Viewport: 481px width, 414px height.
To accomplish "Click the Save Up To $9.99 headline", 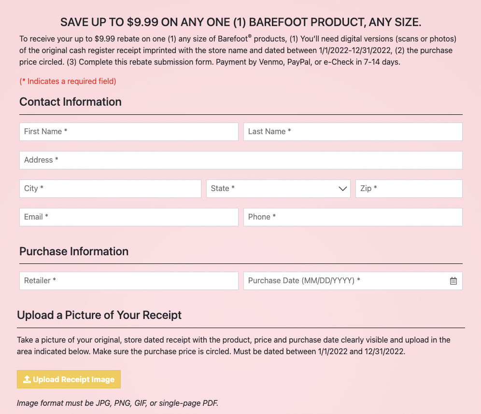I will (x=240, y=22).
